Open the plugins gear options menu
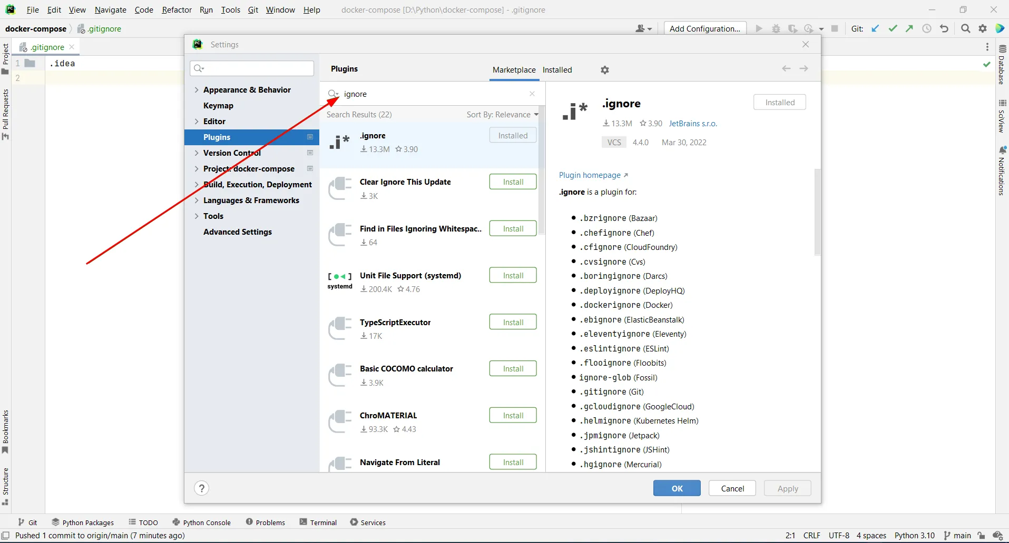Viewport: 1009px width, 543px height. tap(605, 70)
